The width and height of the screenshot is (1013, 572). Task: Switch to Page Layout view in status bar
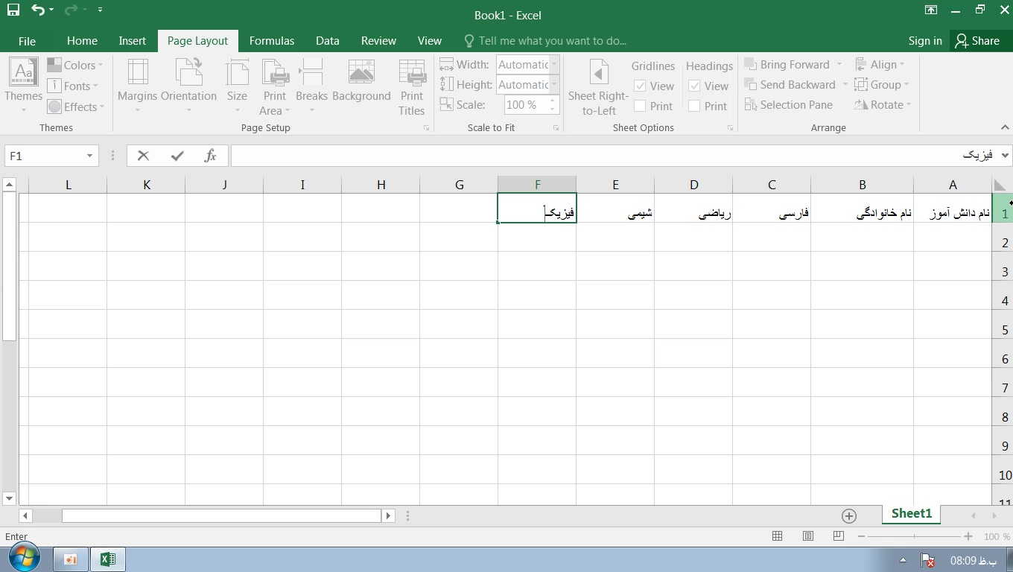tap(808, 536)
